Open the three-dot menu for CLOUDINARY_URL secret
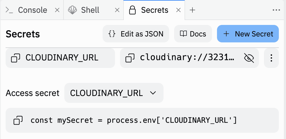 tap(271, 58)
